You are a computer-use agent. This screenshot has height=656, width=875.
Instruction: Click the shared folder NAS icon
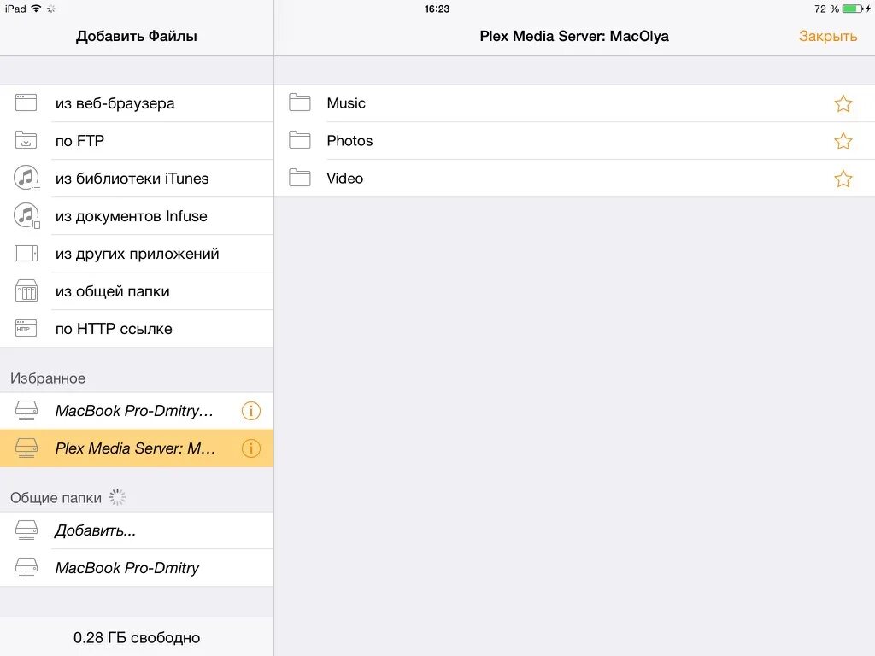(x=26, y=291)
